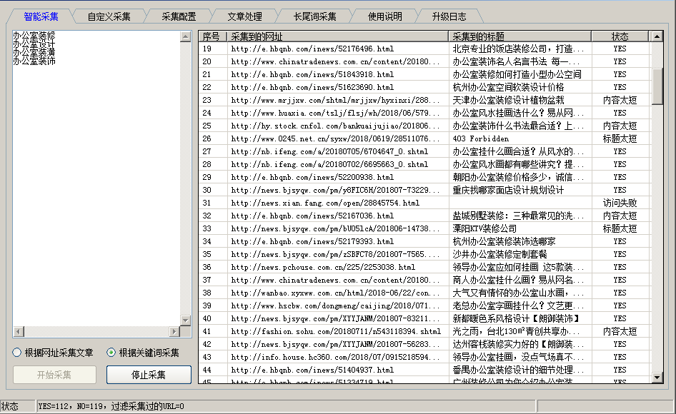Open the 采集配置 tab
Screen dimensions: 676x414
pyautogui.click(x=179, y=16)
